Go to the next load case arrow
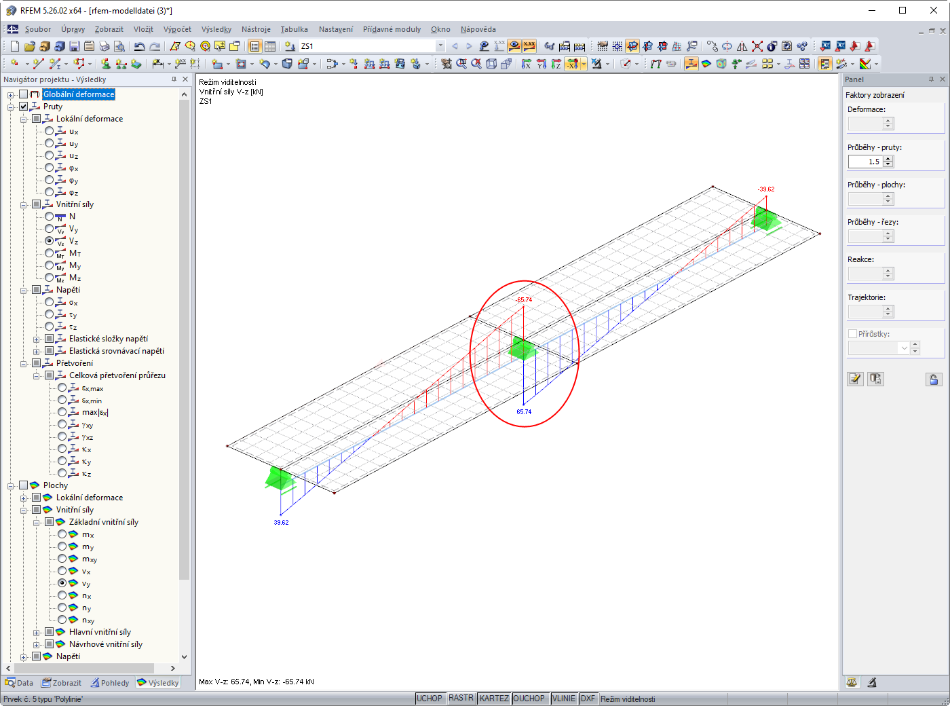The image size is (950, 706). click(x=469, y=46)
